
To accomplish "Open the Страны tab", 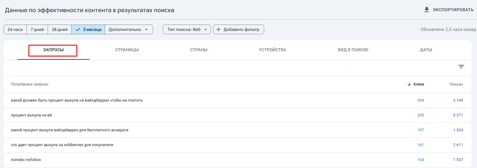I will [x=199, y=50].
